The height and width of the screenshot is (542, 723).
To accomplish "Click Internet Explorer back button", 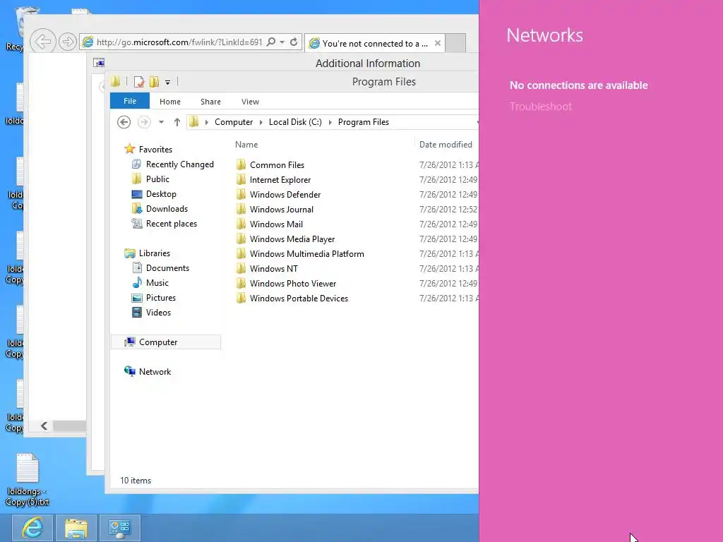I will tap(43, 42).
